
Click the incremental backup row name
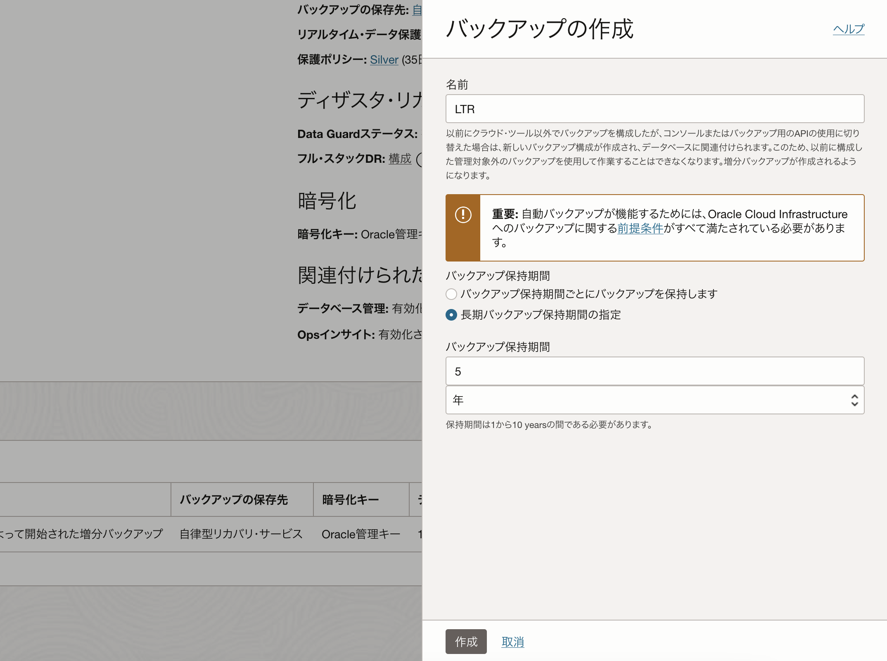82,534
